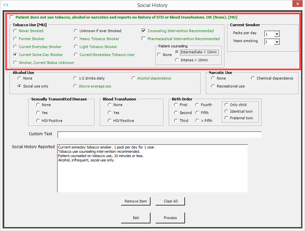Click the app icon in title bar
305x231 pixels.
pyautogui.click(x=6, y=5)
